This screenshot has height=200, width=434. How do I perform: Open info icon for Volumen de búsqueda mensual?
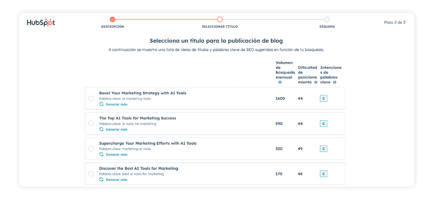pos(280,82)
